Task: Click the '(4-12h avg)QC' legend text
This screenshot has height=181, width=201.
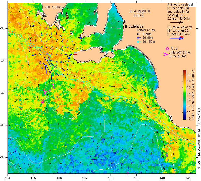Action: pyautogui.click(x=178, y=31)
